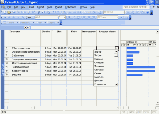Open the Resources guide button

click(27, 23)
